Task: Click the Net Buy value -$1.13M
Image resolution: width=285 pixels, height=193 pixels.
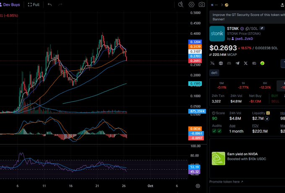Action: (x=255, y=101)
